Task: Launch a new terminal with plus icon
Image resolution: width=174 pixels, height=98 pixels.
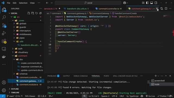Action: point(156,76)
